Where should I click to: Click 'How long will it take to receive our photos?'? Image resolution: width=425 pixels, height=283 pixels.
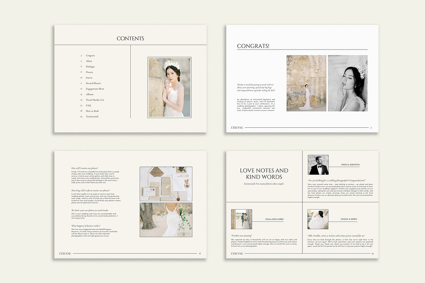click(x=91, y=190)
